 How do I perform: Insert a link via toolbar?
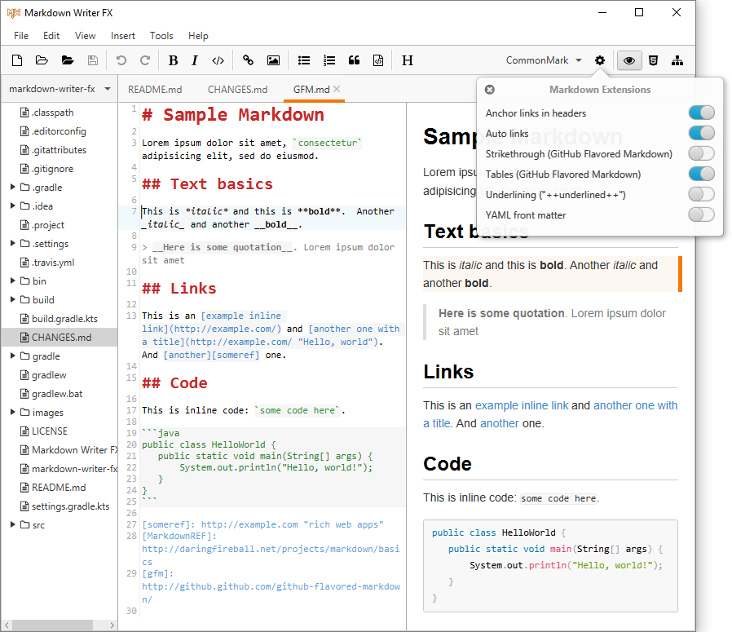[x=248, y=60]
